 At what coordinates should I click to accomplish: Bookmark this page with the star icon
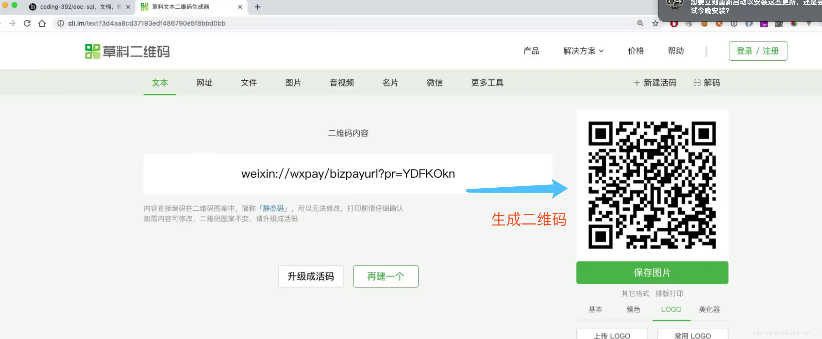(x=655, y=23)
